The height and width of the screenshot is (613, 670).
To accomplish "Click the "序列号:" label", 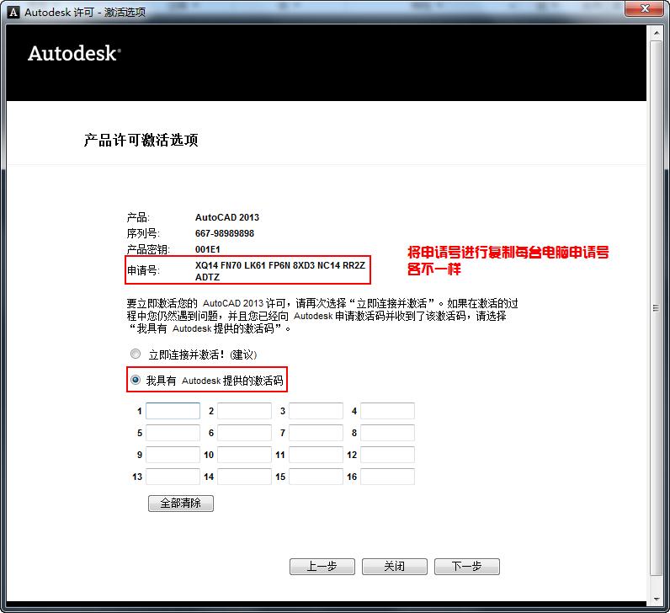I will [x=143, y=233].
